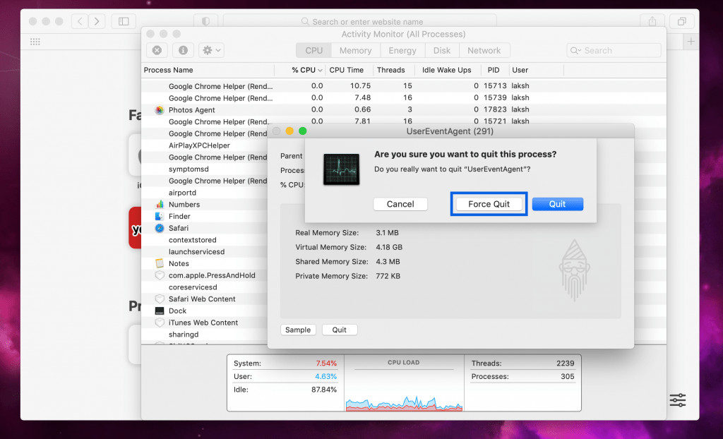Click the Safari back arrow button
The height and width of the screenshot is (439, 723).
tap(80, 21)
